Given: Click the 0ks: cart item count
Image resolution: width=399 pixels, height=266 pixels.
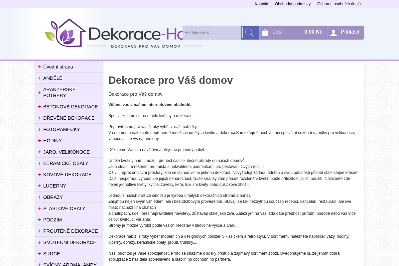Looking at the screenshot, I should tap(277, 32).
